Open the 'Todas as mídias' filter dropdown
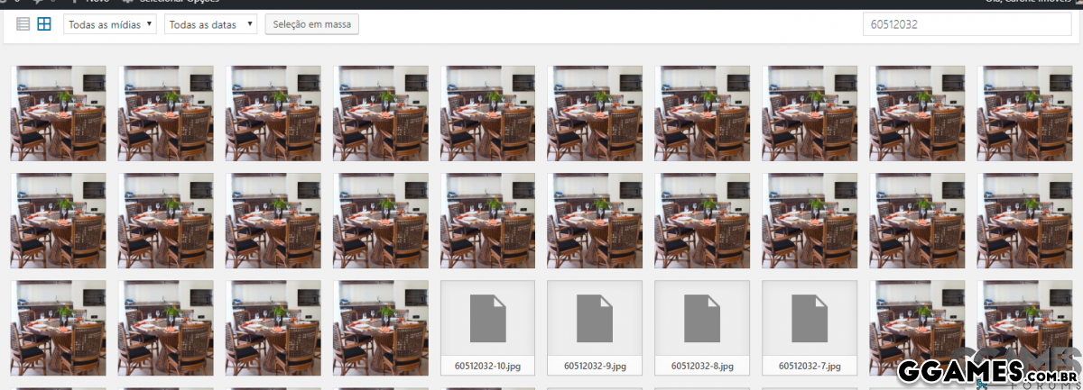This screenshot has height=390, width=1083. point(110,25)
